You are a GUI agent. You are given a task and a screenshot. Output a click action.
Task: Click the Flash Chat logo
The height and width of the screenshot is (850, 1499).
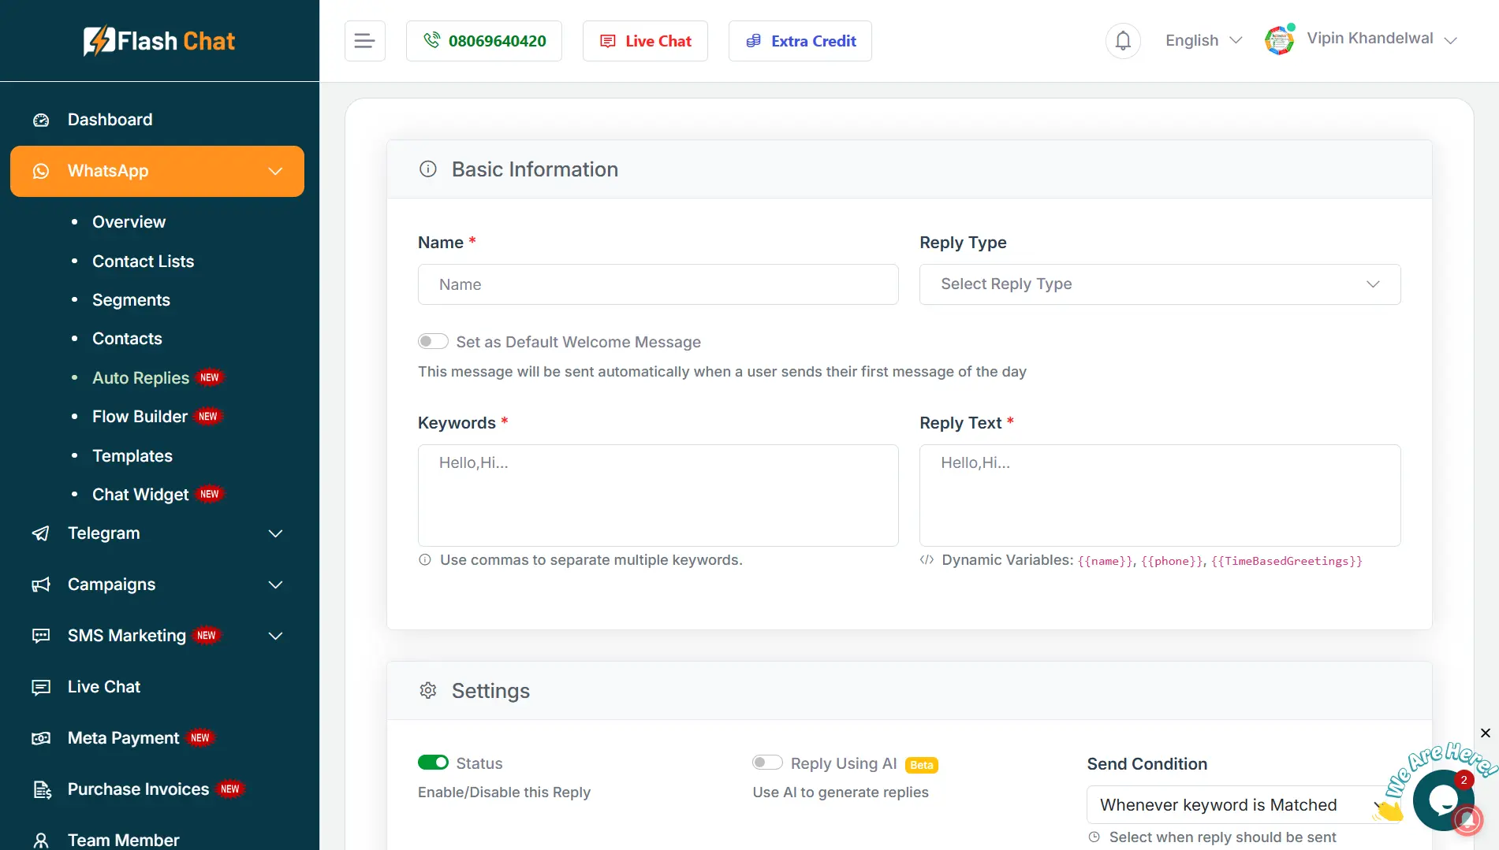coord(159,41)
